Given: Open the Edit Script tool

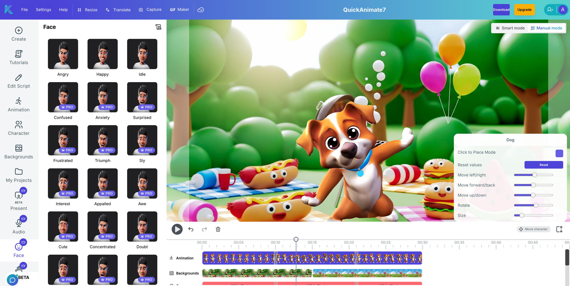Looking at the screenshot, I should (x=18, y=81).
